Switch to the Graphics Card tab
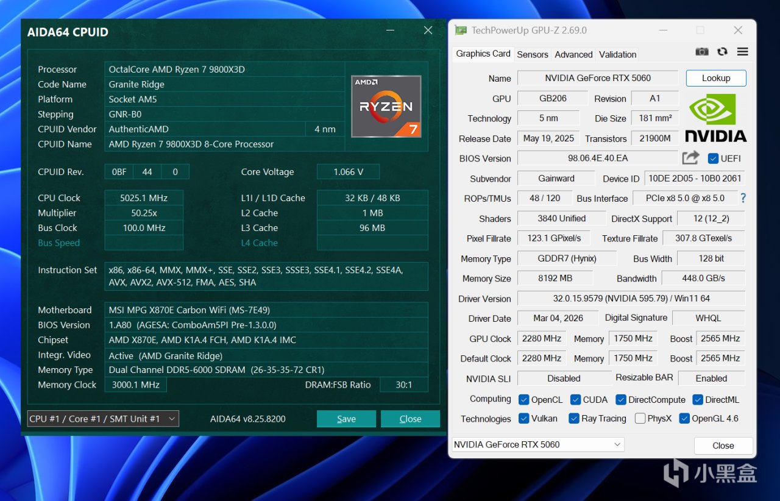Image resolution: width=780 pixels, height=501 pixels. pos(483,54)
